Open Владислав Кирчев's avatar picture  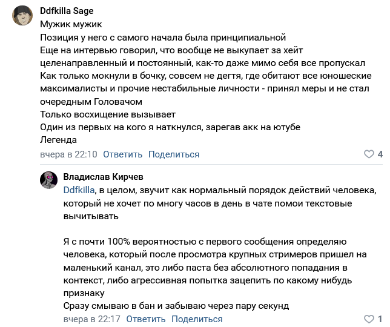[49, 180]
